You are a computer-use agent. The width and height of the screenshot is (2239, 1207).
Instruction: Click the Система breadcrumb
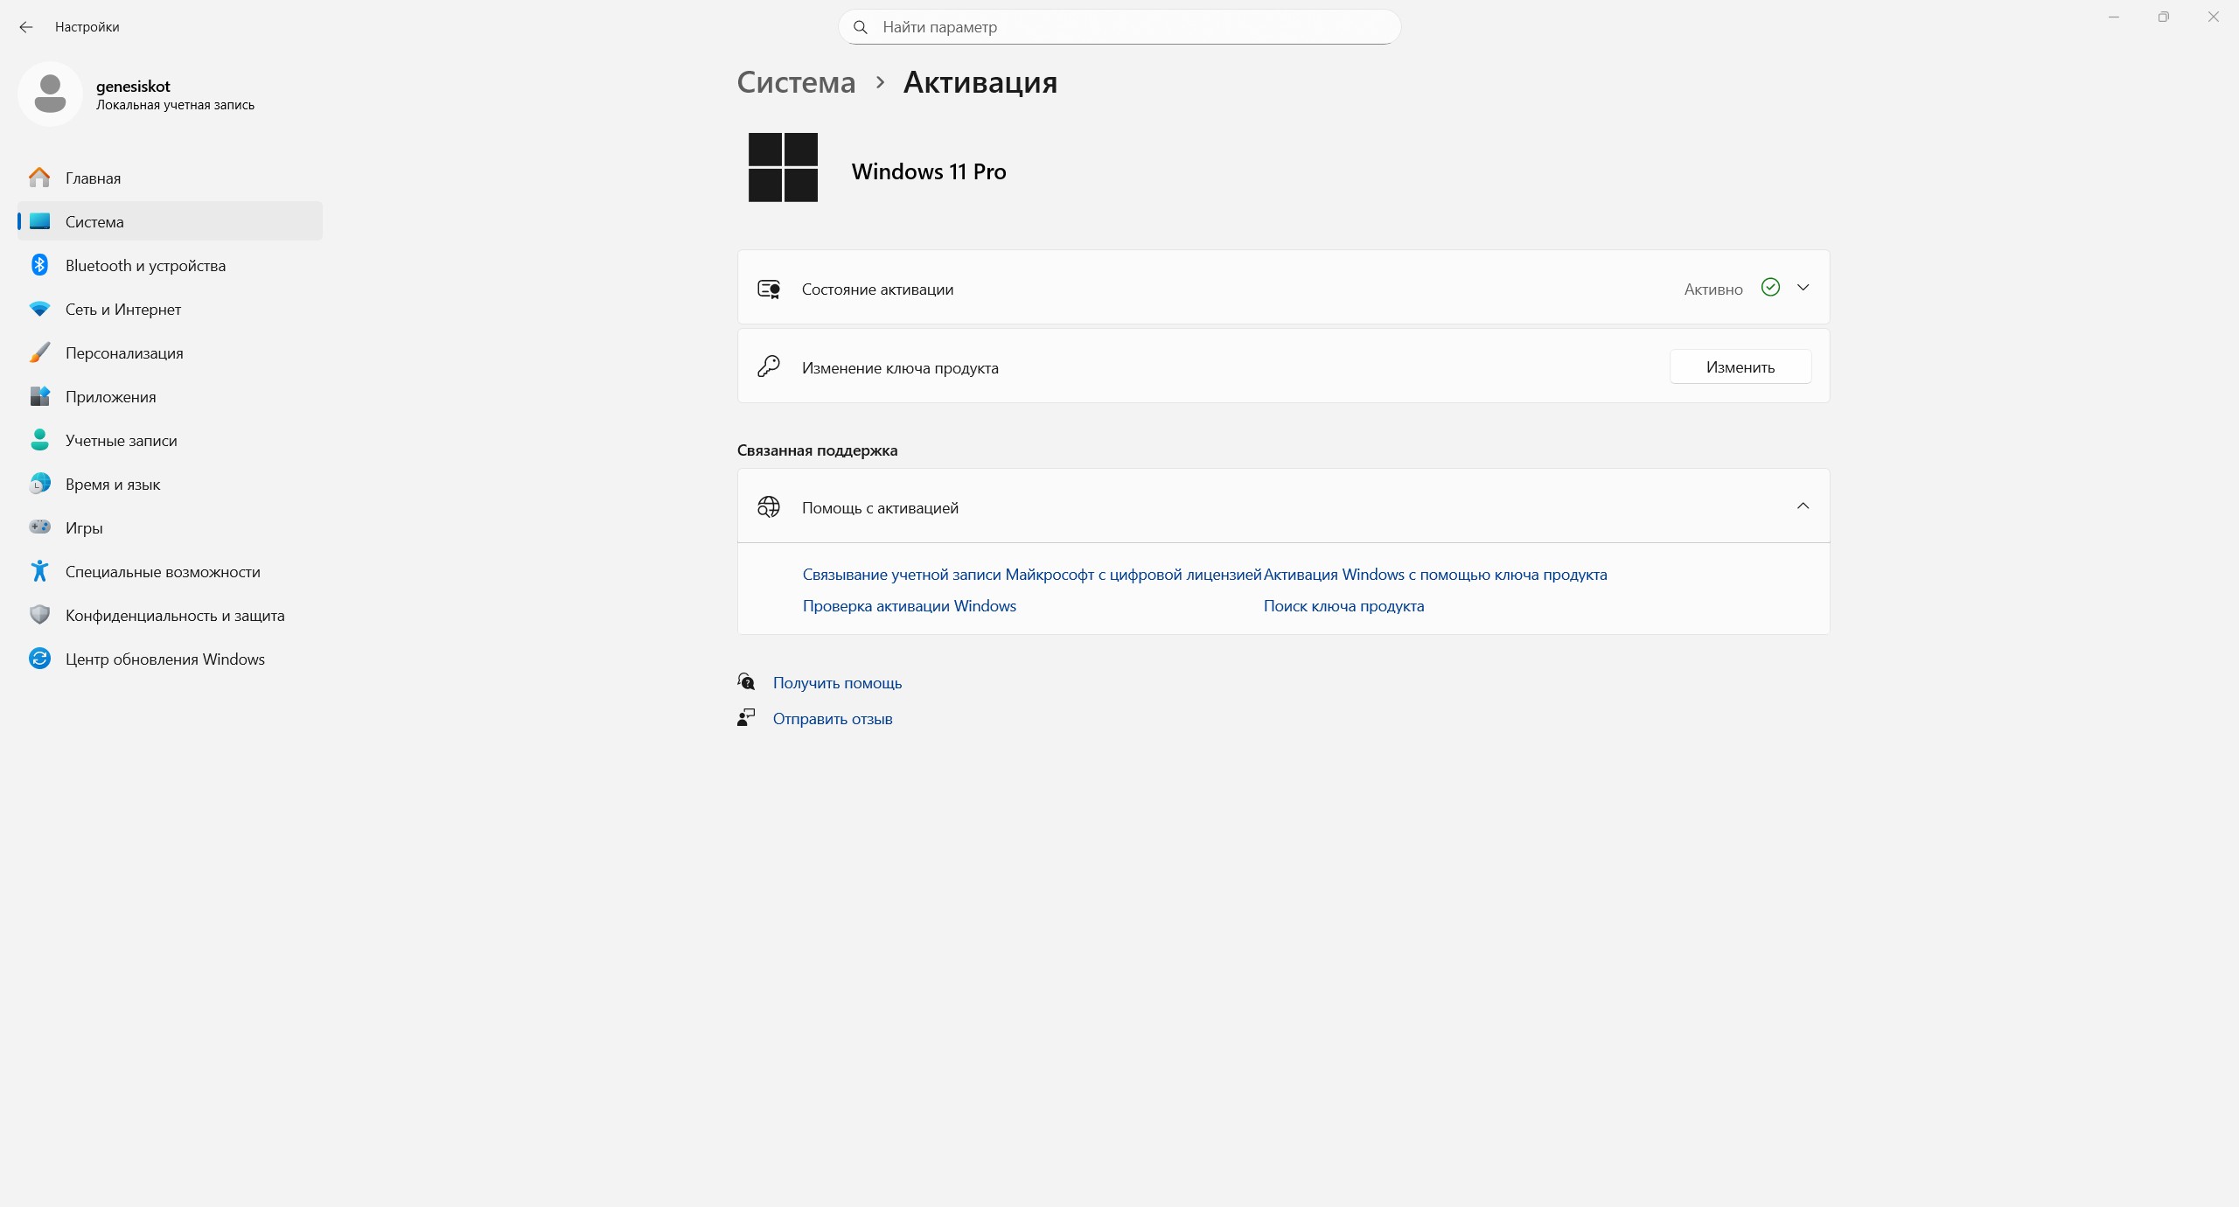796,82
